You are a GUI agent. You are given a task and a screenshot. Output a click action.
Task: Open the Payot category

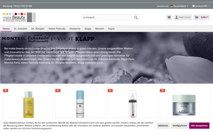point(111,29)
